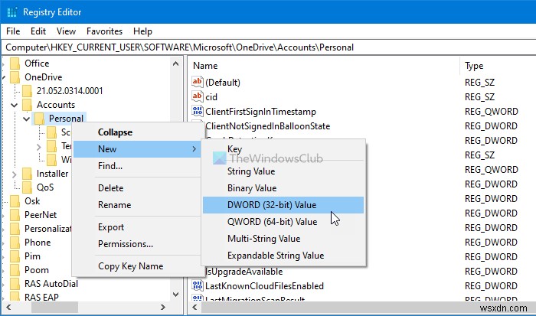Click the Registry Editor app icon in the title bar
Image resolution: width=536 pixels, height=316 pixels.
[12, 12]
